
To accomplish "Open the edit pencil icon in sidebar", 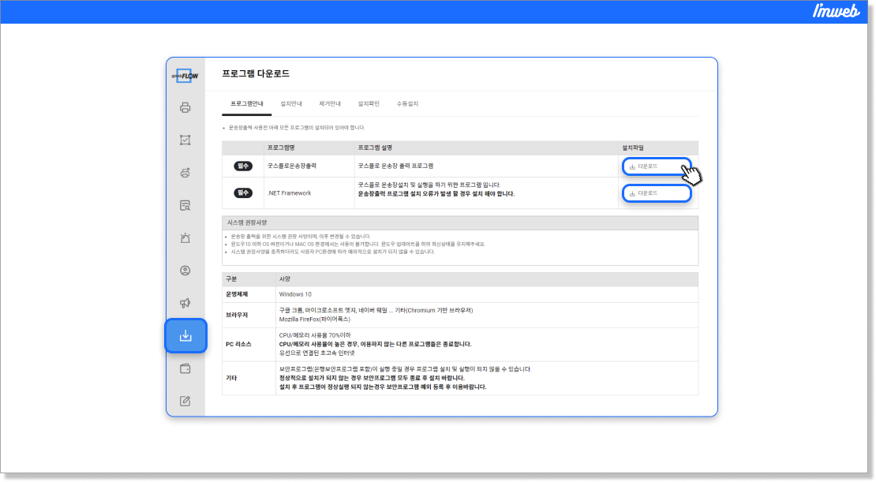I will click(x=185, y=401).
